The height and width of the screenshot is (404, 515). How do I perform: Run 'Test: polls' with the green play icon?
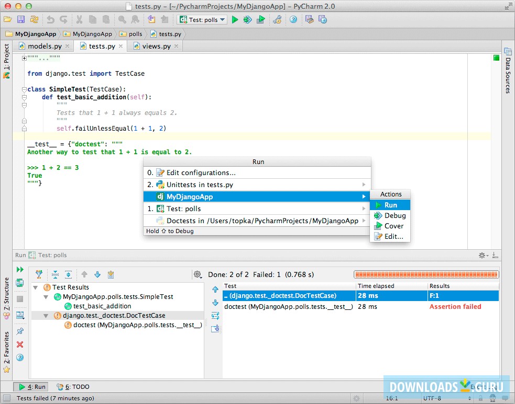[235, 20]
